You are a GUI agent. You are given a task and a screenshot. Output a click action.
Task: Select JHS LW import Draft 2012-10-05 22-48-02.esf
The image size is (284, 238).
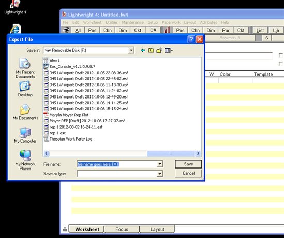[86, 79]
